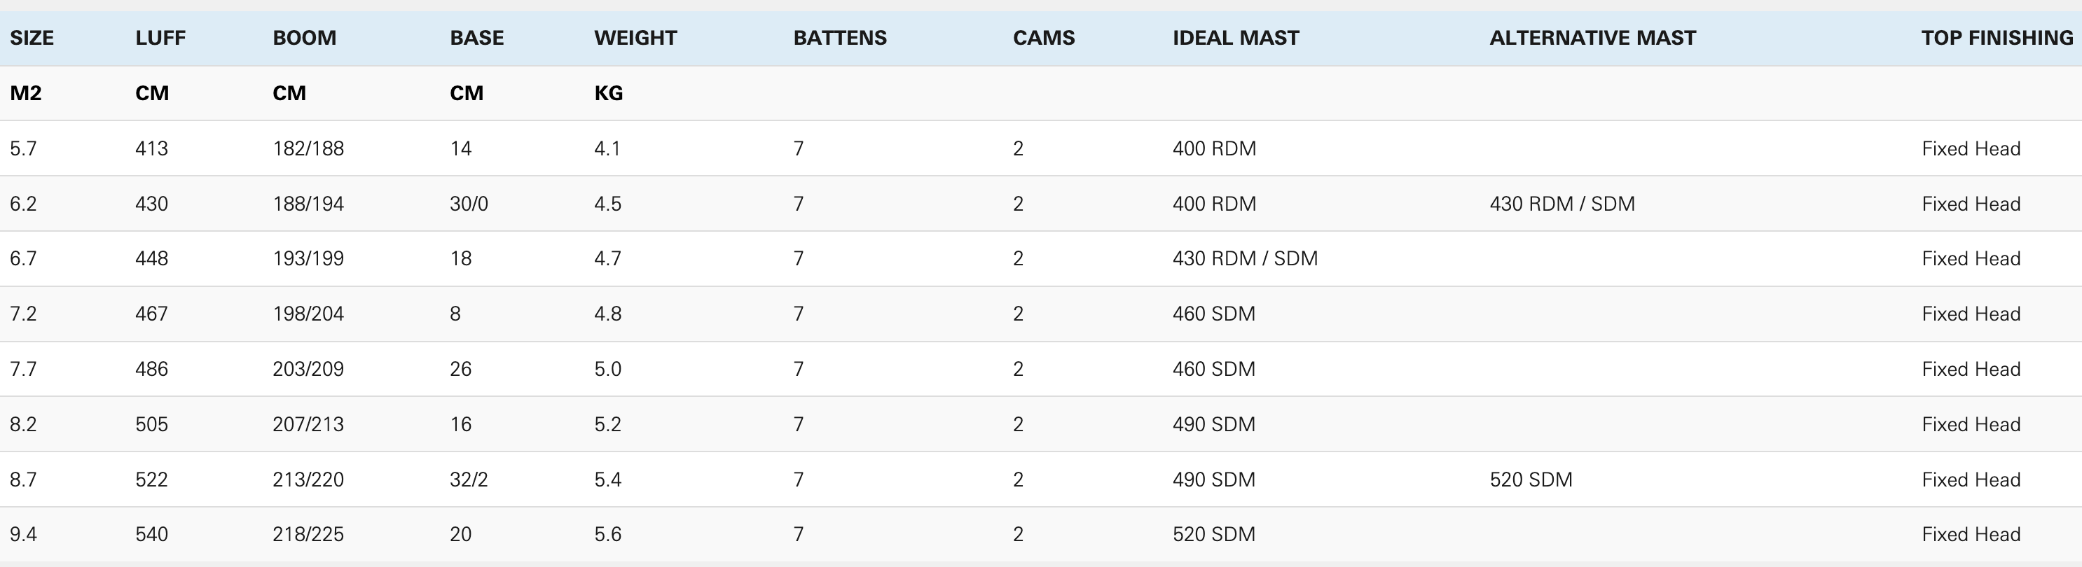Click the 448 luff value
The height and width of the screenshot is (567, 2082).
click(151, 258)
